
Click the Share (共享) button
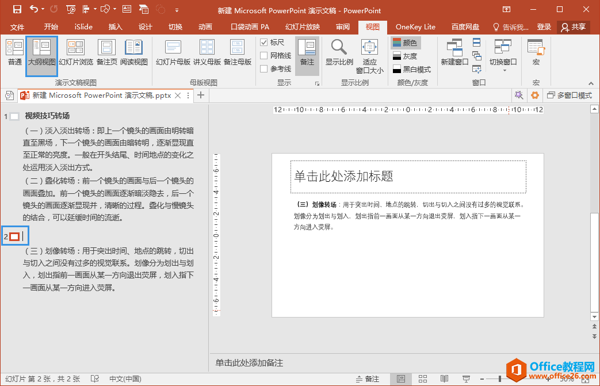click(574, 27)
